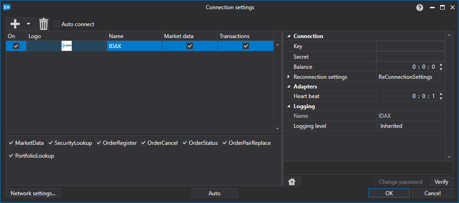The width and height of the screenshot is (459, 203).
Task: Click connections list scroll up arrow
Action: coord(278,45)
